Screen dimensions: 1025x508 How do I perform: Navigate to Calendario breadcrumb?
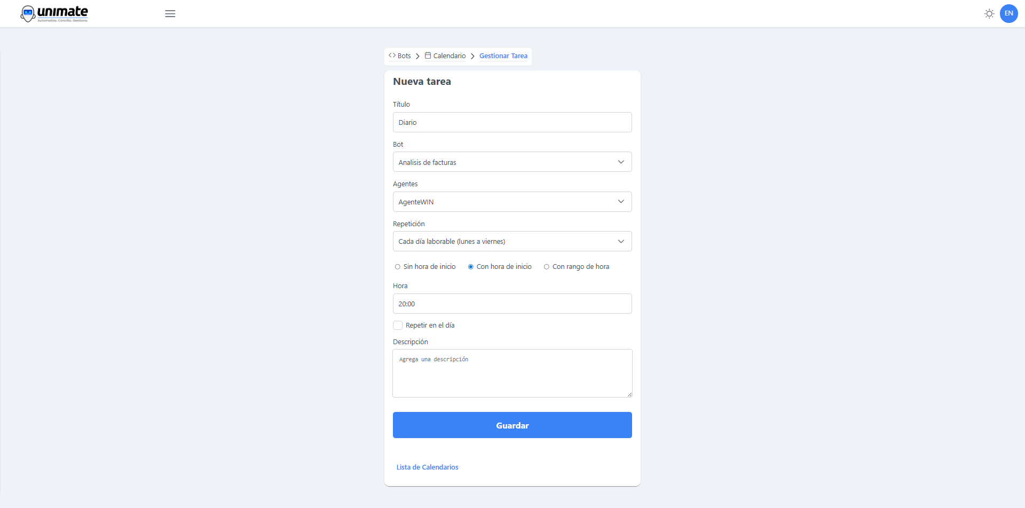click(x=449, y=56)
